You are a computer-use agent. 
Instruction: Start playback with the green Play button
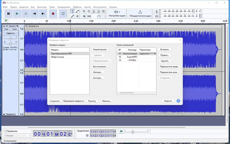pos(17,13)
